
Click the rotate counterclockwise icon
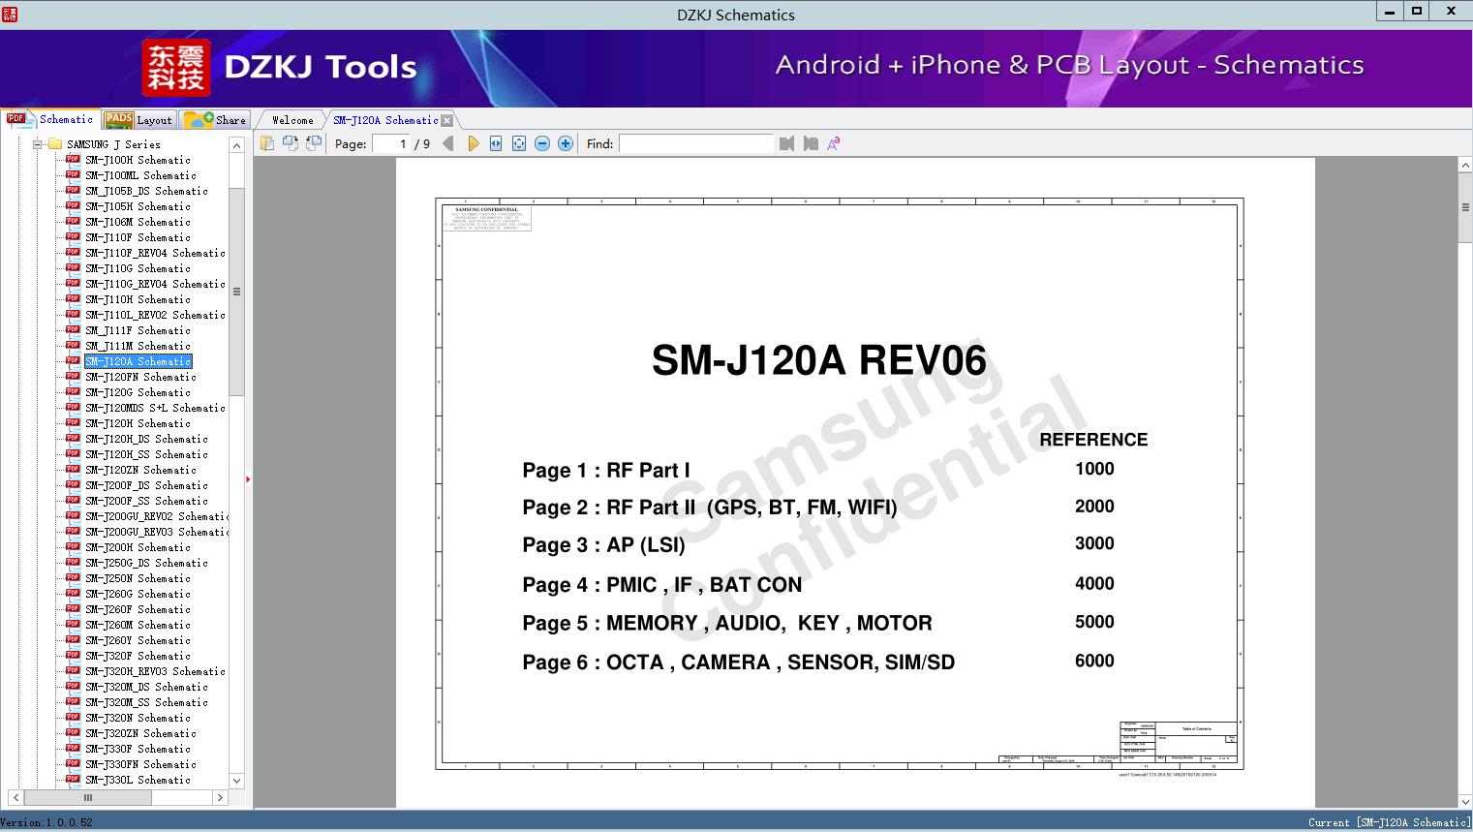coord(291,143)
